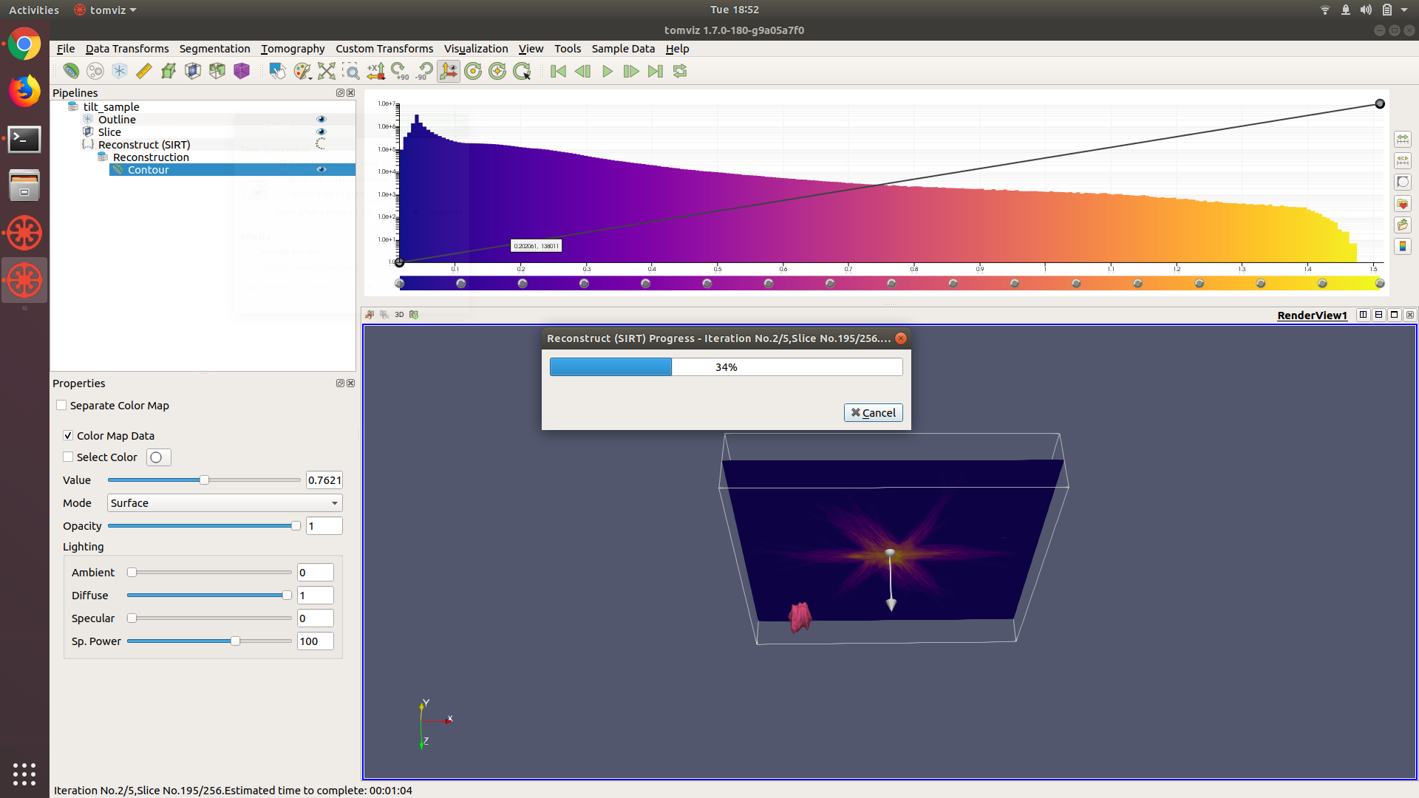Screen dimensions: 1419x798
Task: Toggle visibility of the Outline item
Action: pyautogui.click(x=321, y=119)
